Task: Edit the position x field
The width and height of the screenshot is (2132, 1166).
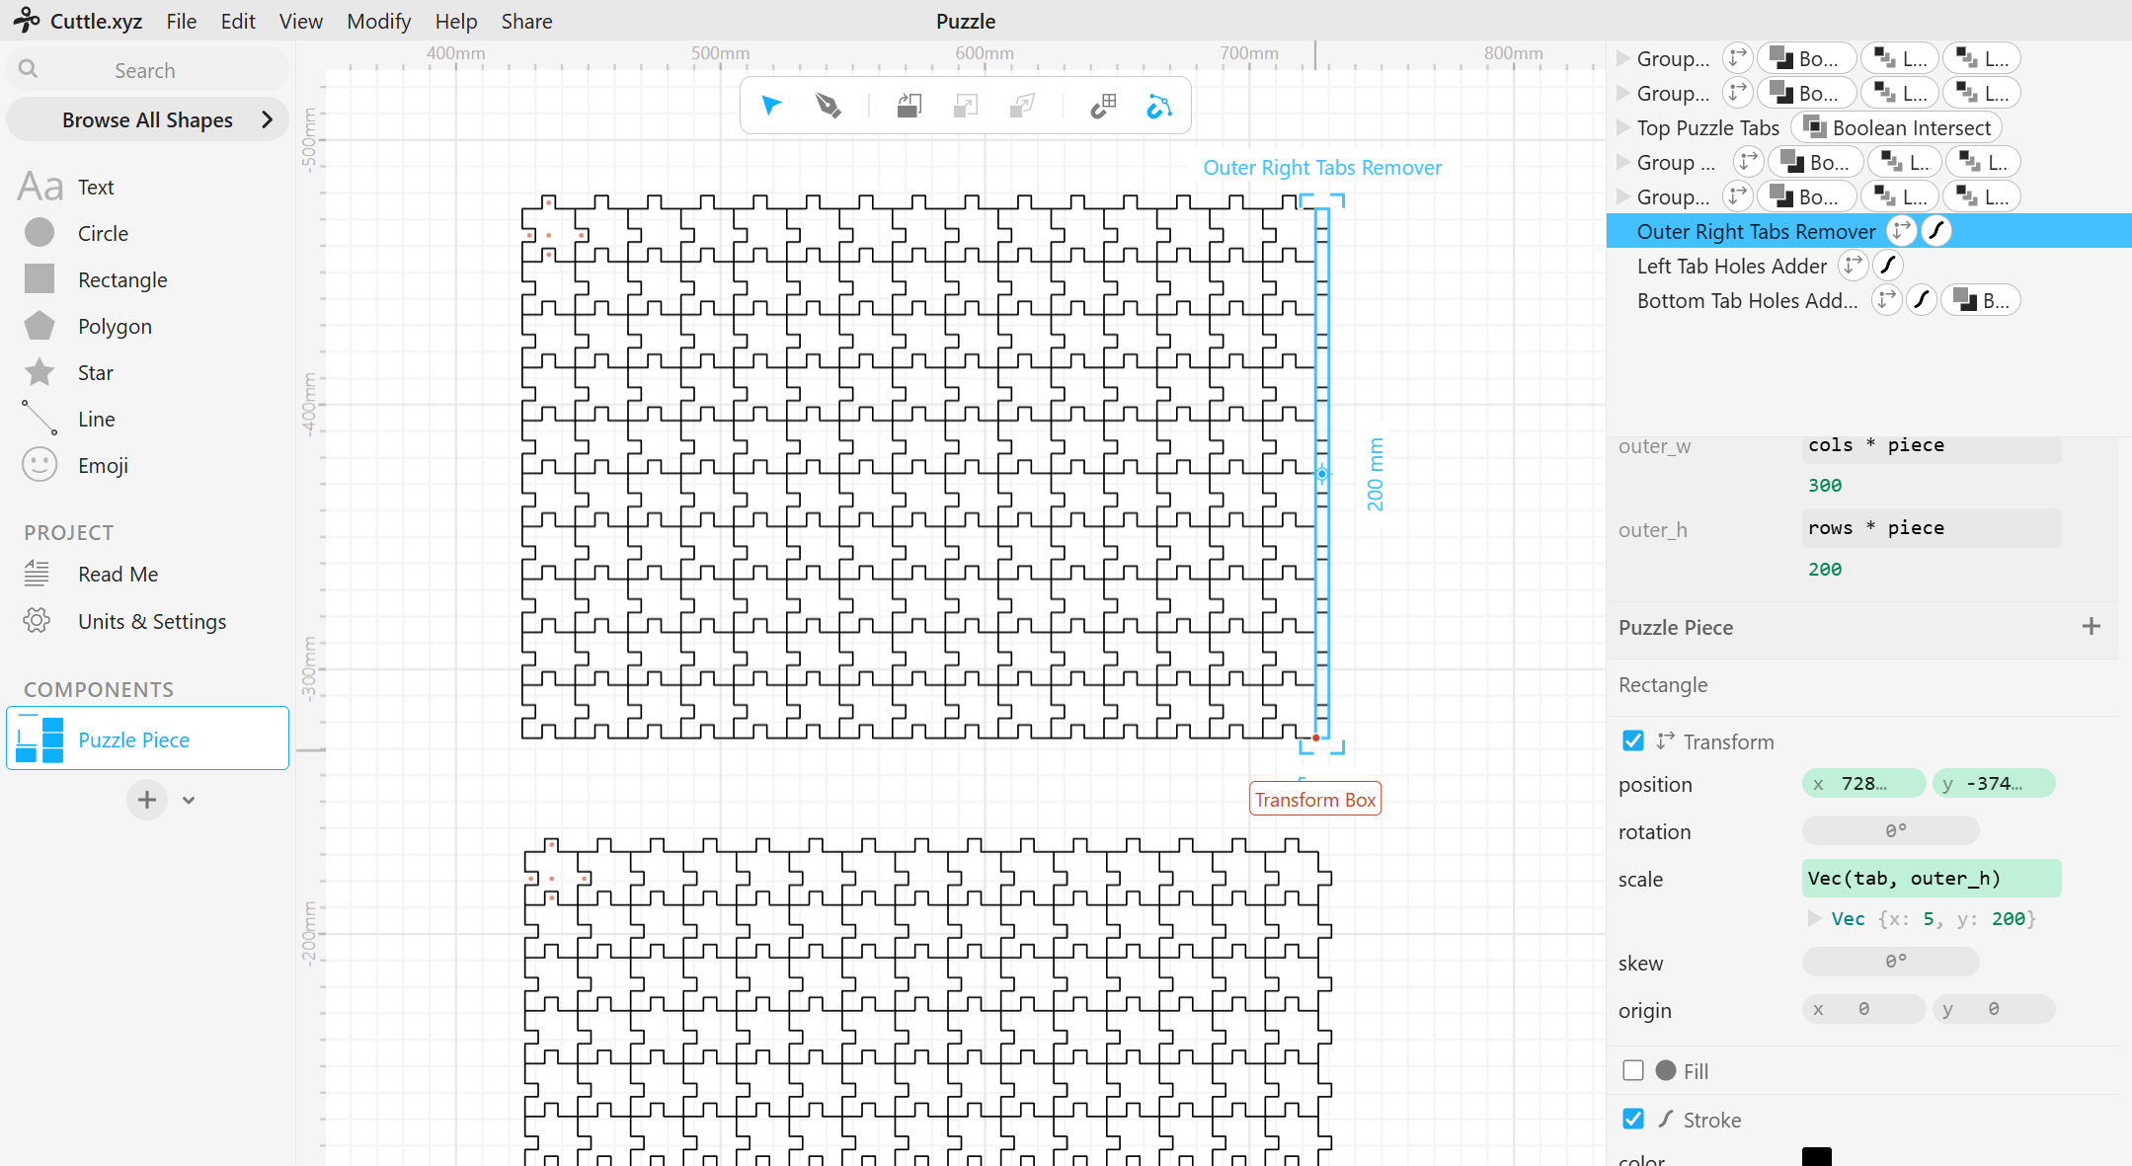Action: pyautogui.click(x=1863, y=783)
